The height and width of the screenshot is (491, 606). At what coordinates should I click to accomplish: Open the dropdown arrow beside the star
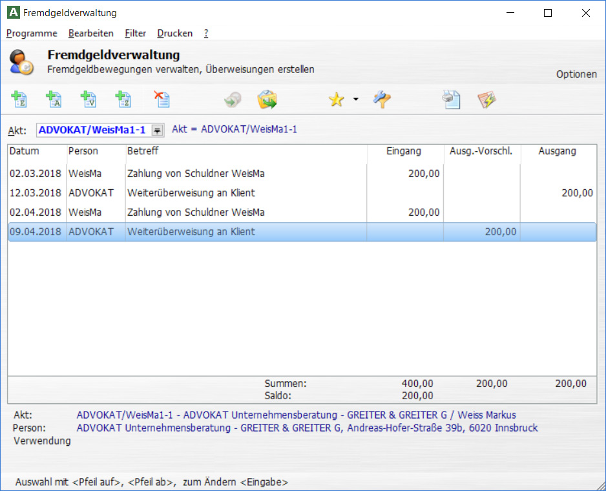click(x=355, y=99)
